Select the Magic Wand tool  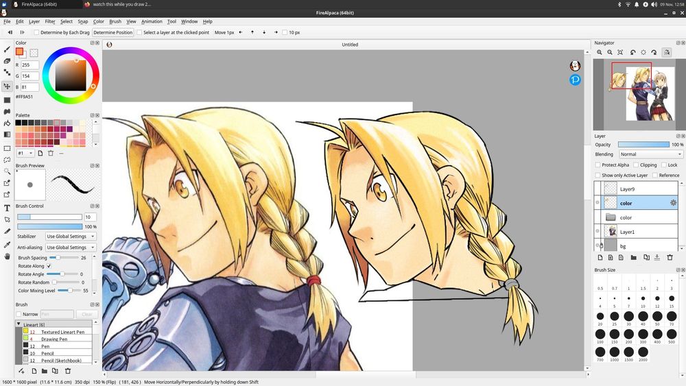click(x=7, y=171)
